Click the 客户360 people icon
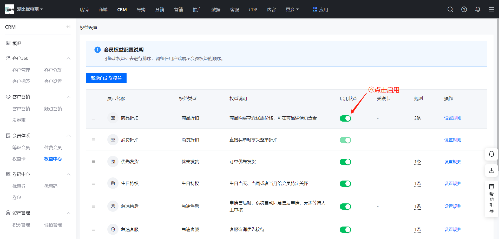This screenshot has height=239, width=499. coord(8,58)
